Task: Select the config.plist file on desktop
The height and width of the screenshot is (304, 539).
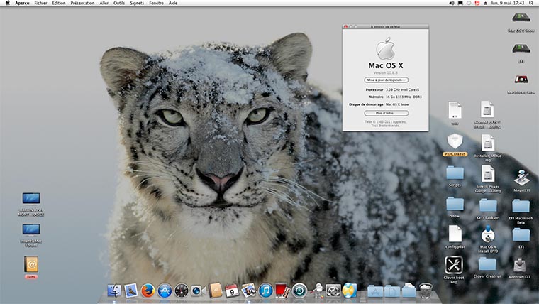Action: coord(455,233)
